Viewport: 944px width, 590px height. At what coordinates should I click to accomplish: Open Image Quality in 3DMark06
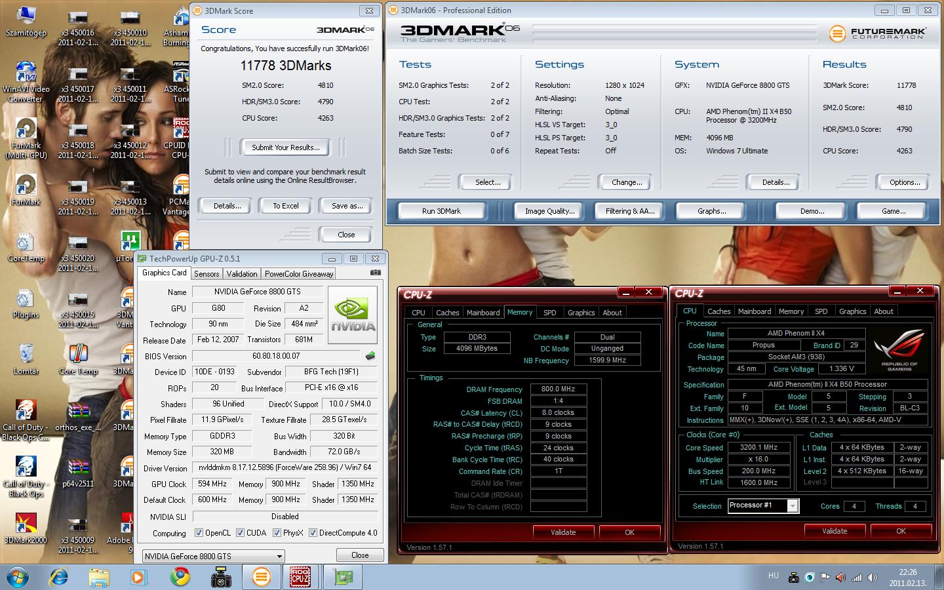[549, 211]
